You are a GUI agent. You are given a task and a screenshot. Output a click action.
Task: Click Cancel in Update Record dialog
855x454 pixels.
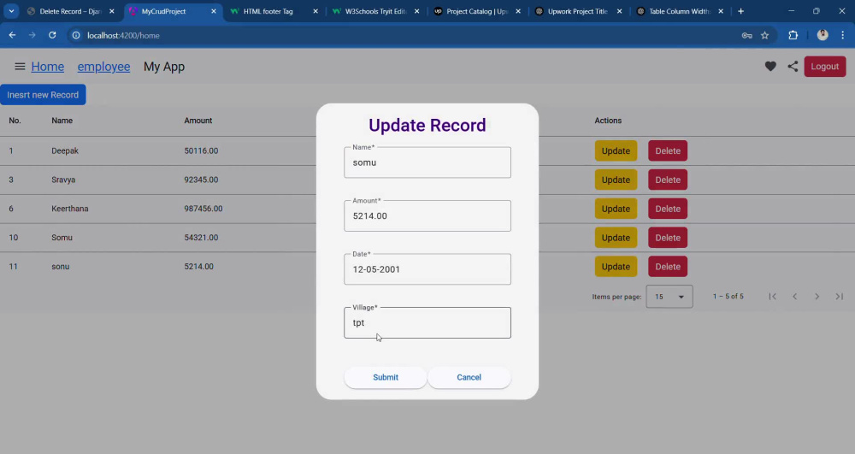click(469, 377)
